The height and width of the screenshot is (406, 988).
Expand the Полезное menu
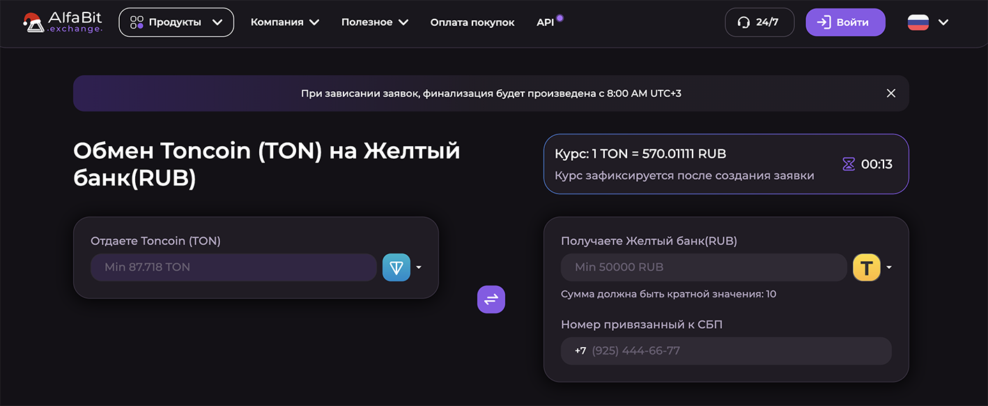pyautogui.click(x=375, y=22)
